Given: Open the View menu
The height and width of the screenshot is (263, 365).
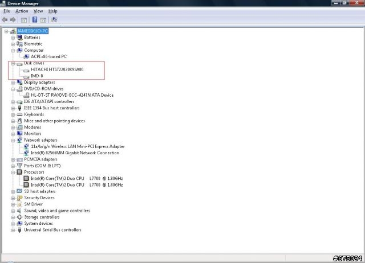Looking at the screenshot, I should (x=38, y=11).
